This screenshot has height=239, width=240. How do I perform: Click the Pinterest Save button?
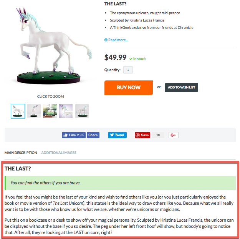point(142,135)
